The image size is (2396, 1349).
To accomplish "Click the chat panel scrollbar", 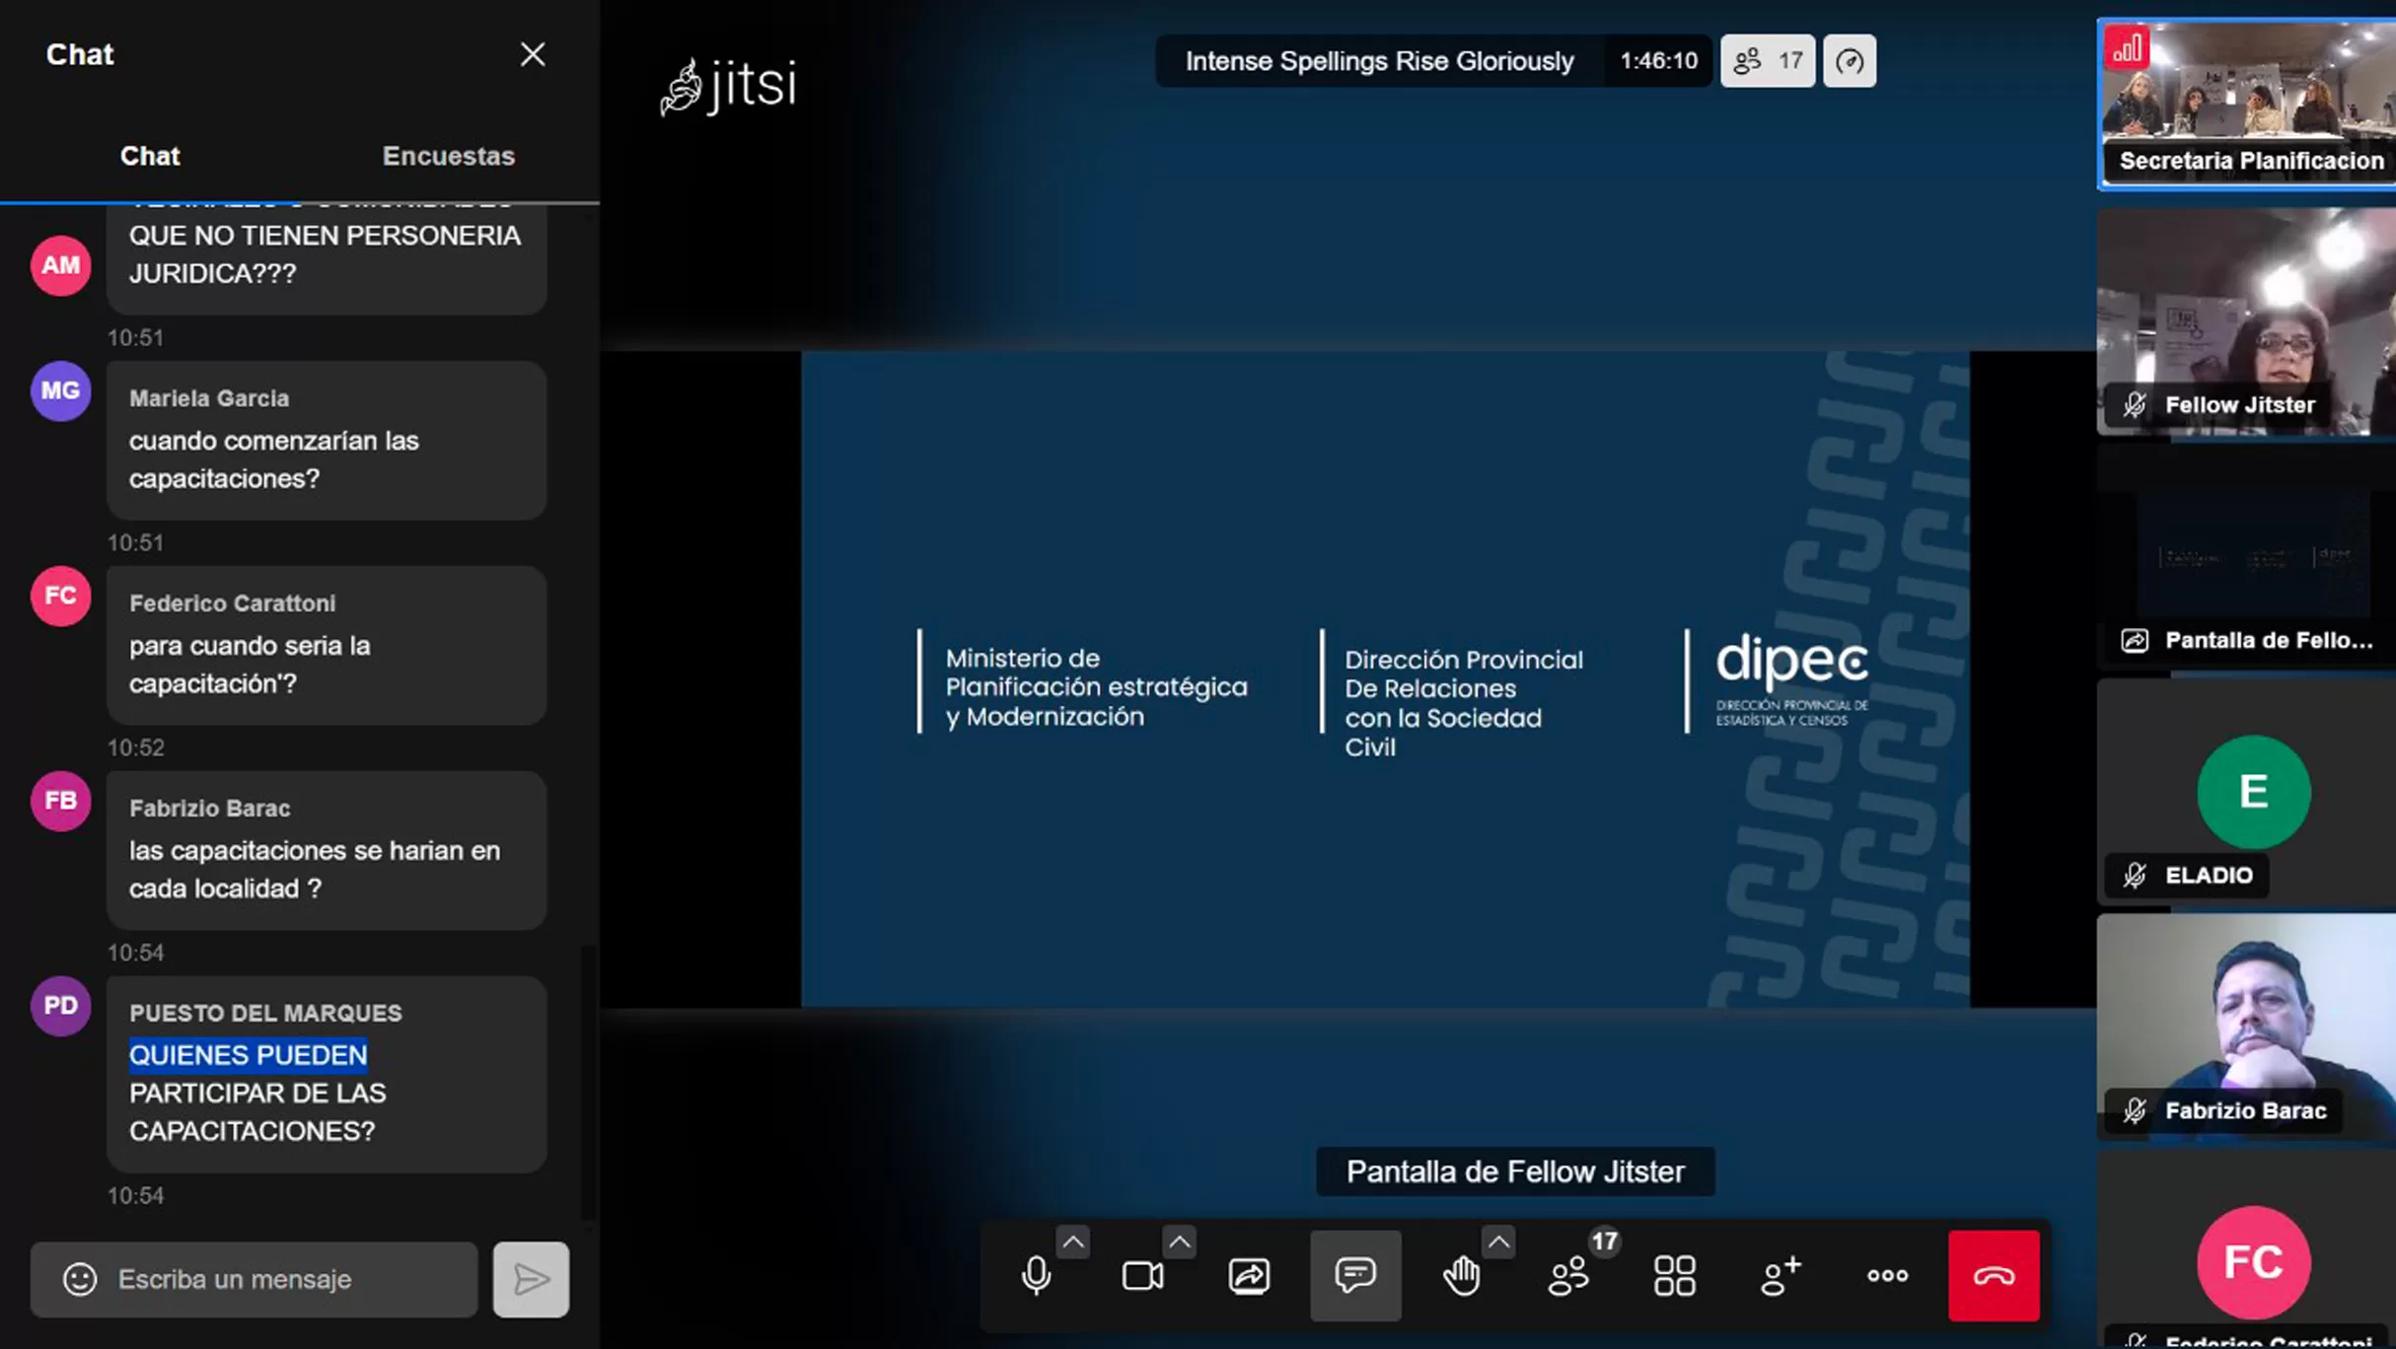I will (588, 1083).
